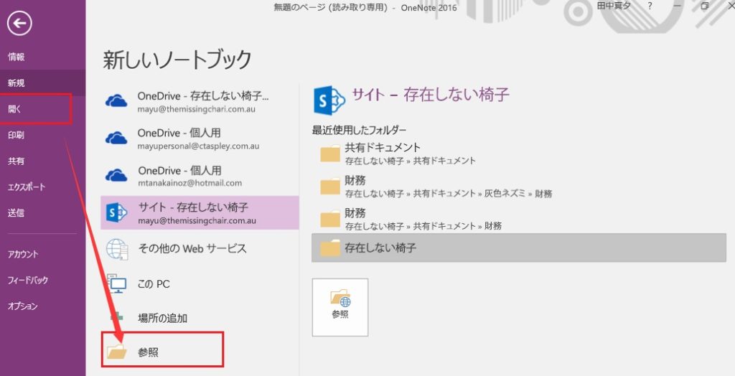This screenshot has width=735, height=376.
Task: Go back using the circled arrow button
Action: coord(19,23)
